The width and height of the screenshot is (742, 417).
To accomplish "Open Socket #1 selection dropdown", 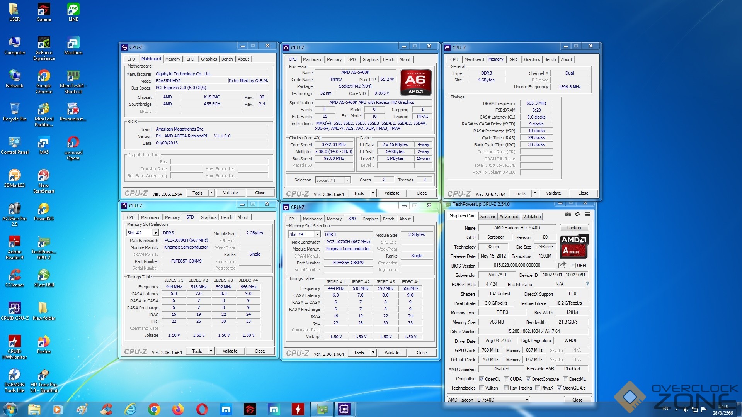I will (347, 180).
